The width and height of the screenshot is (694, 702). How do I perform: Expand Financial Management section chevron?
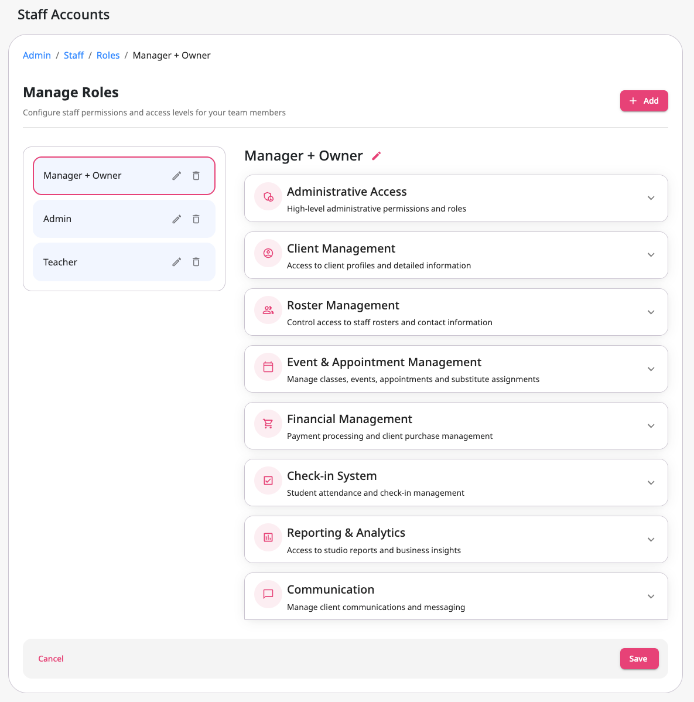coord(651,426)
